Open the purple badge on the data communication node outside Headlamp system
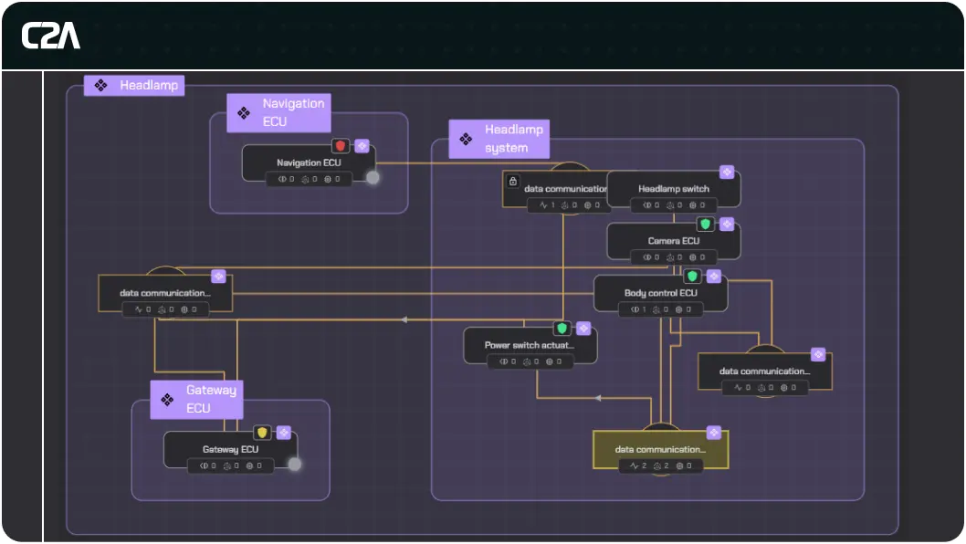 pyautogui.click(x=218, y=276)
